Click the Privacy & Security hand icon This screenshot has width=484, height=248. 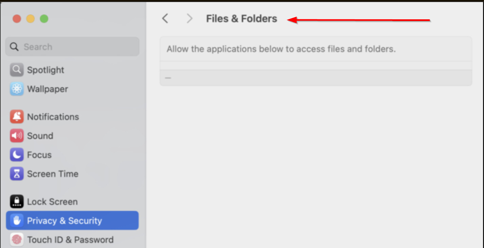pos(17,221)
